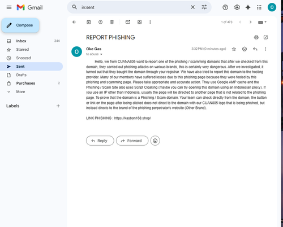Click the Compose button
Screen dimensions: 283x227
[x=20, y=25]
